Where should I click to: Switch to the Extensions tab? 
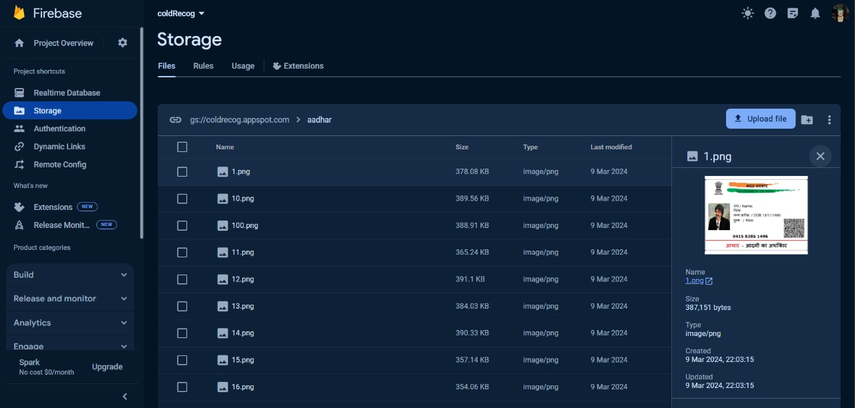point(298,66)
